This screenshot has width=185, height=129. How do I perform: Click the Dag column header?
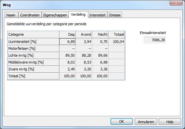68,34
